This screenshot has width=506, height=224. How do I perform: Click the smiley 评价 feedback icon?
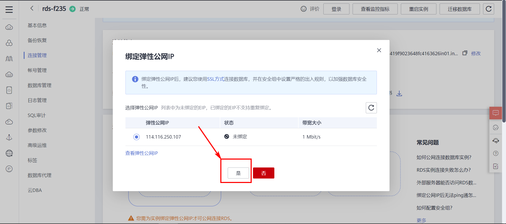tap(304, 9)
